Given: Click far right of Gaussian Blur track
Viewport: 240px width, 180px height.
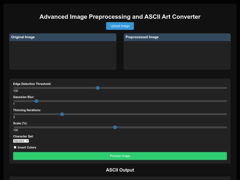Looking at the screenshot, I should (226, 101).
